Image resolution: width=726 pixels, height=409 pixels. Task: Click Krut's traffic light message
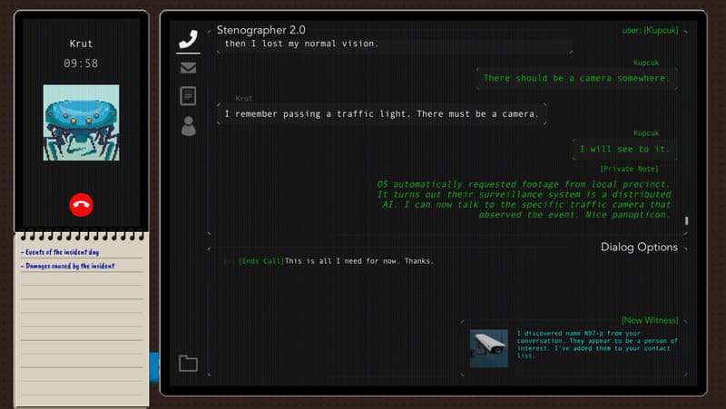coord(381,114)
